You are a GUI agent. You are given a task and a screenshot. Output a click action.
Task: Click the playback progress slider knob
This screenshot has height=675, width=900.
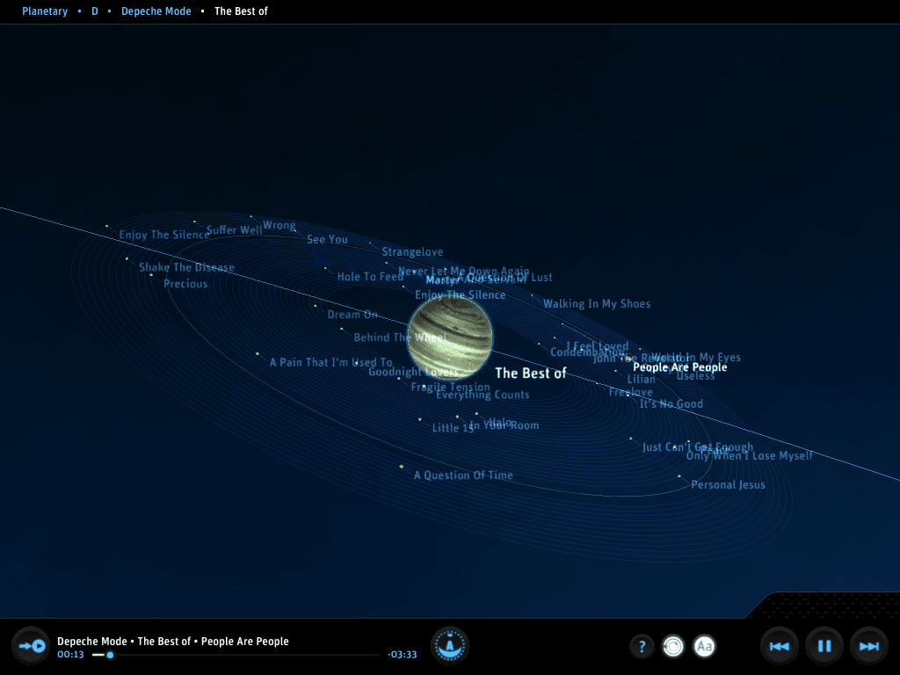coord(110,655)
